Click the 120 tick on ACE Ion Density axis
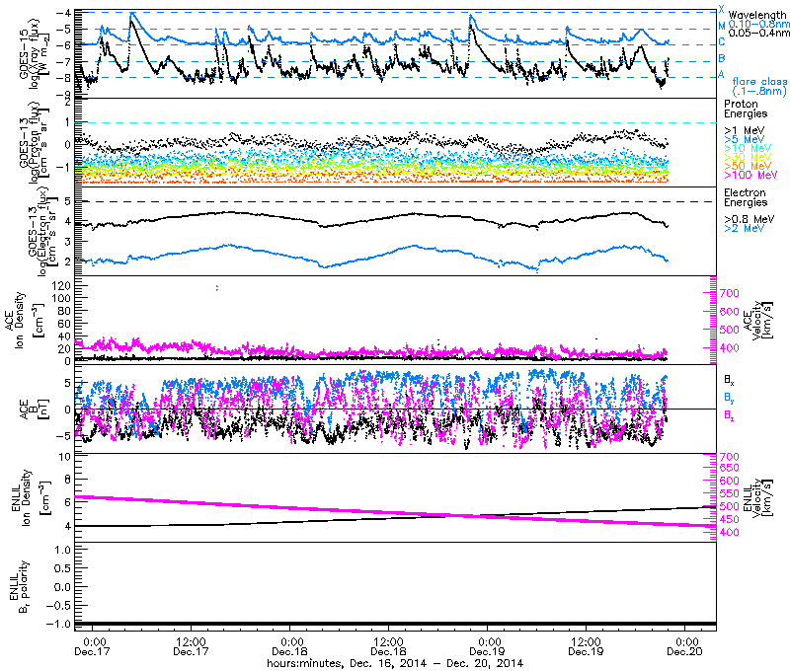Screen dimensions: 790x671 tap(61, 285)
